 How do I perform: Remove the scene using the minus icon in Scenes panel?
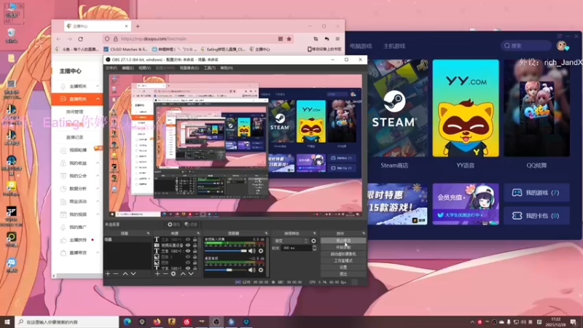(116, 274)
